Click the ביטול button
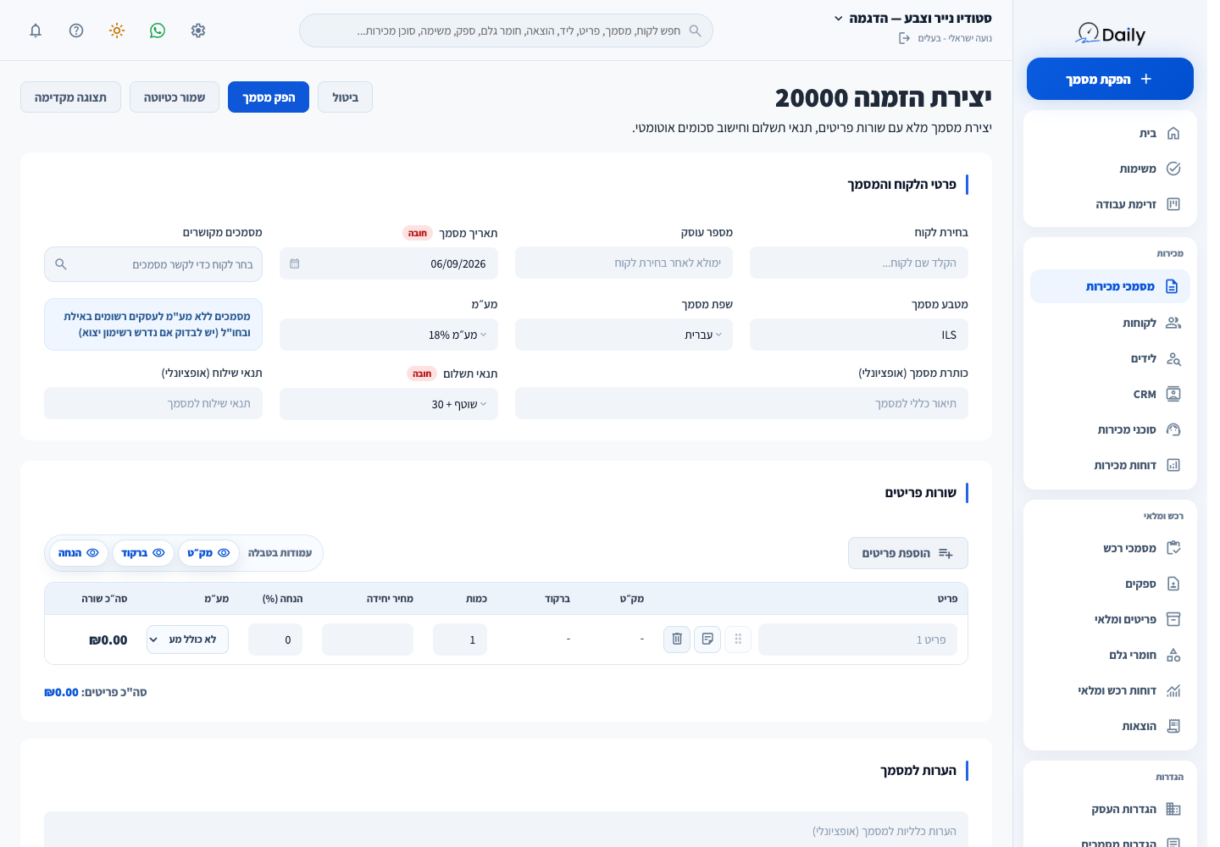This screenshot has width=1220, height=847. click(345, 97)
